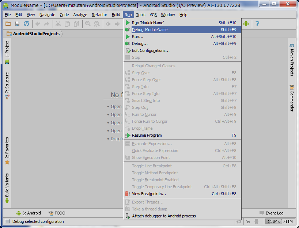Select Run 'ModuleName' menu entry

pyautogui.click(x=182, y=23)
